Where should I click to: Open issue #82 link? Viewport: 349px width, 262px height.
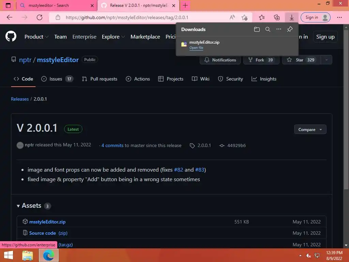179,170
